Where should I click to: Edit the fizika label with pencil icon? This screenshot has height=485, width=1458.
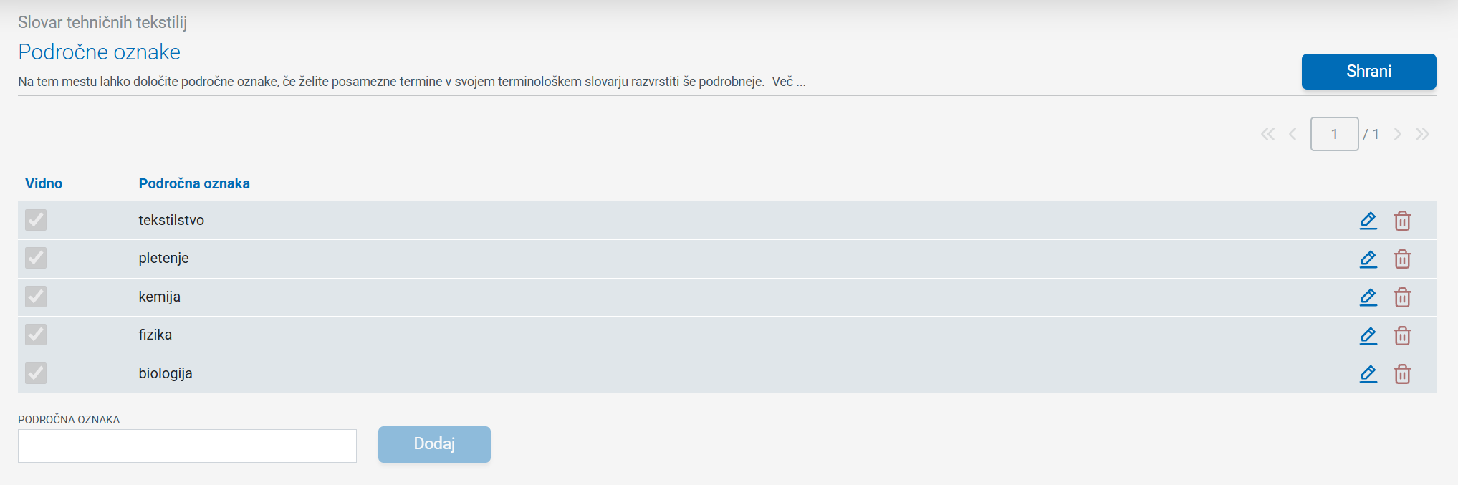tap(1368, 335)
